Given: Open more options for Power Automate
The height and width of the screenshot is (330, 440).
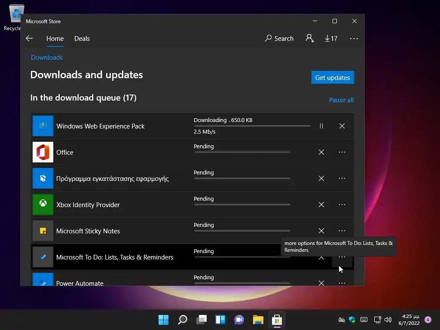Looking at the screenshot, I should click(342, 283).
